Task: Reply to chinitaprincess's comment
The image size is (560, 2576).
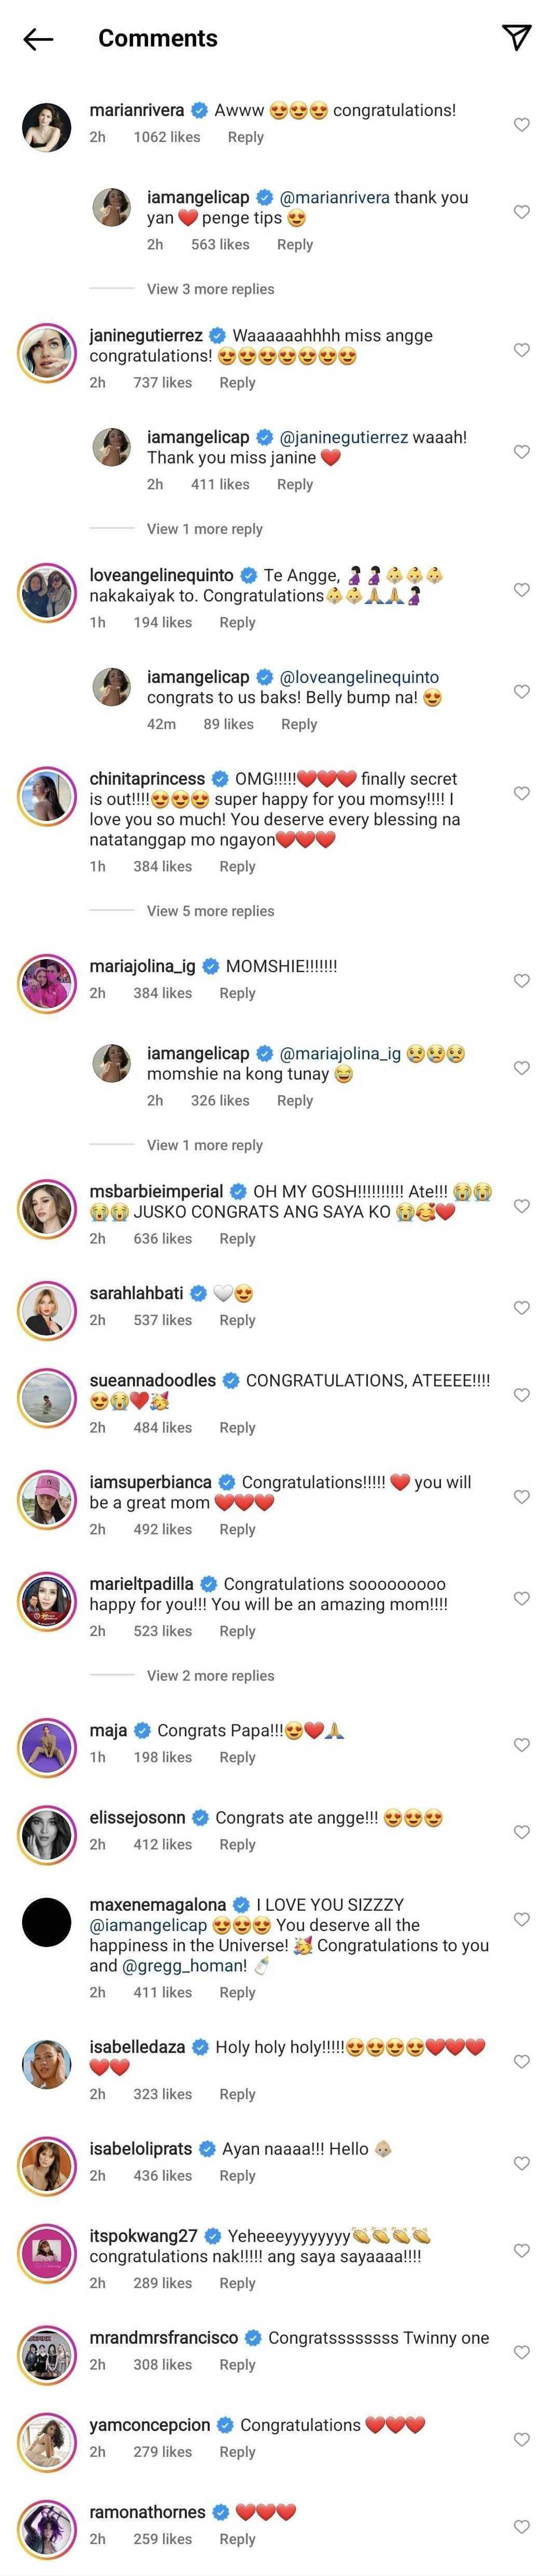Action: (237, 866)
